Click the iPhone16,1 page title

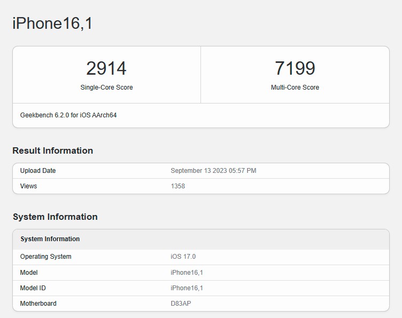[x=52, y=23]
